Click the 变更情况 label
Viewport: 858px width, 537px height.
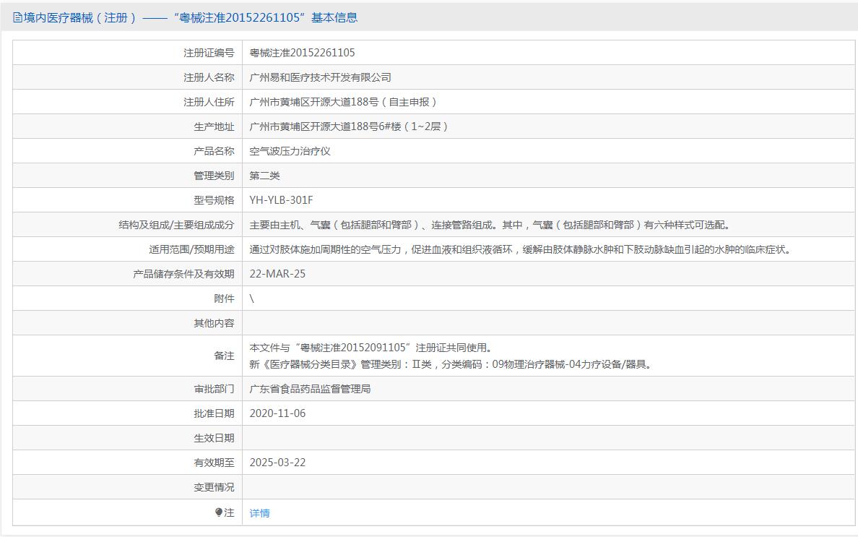coord(214,487)
